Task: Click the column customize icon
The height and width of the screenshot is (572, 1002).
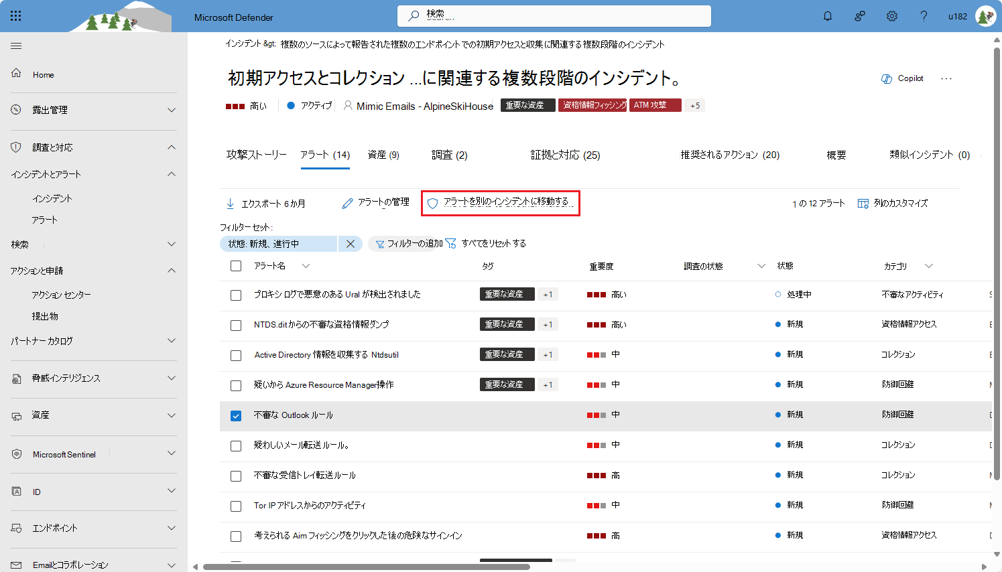Action: pos(863,203)
